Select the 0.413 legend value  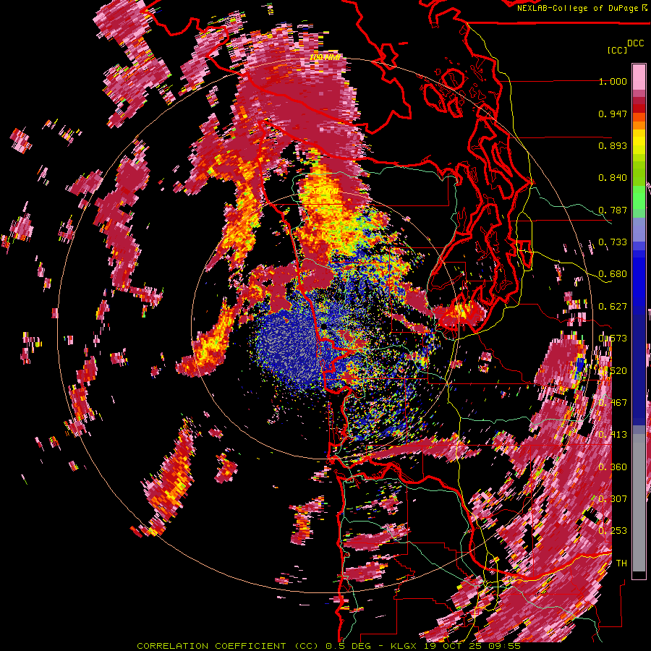[x=613, y=435]
